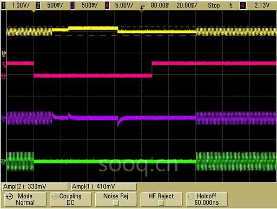Image resolution: width=277 pixels, height=209 pixels.
Task: Click the channel 1 ground reference marker
Action: [x=4, y=53]
